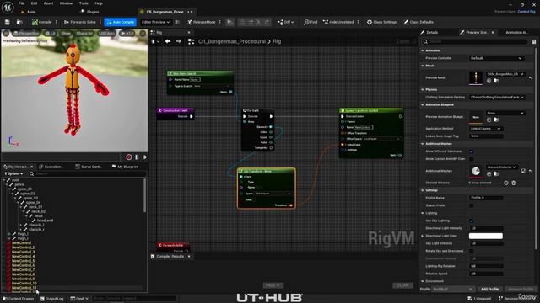
Task: Click the Unreal Engine logo icon
Action: (x=8, y=8)
